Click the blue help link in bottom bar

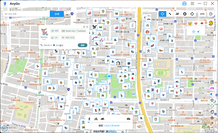click(x=113, y=131)
